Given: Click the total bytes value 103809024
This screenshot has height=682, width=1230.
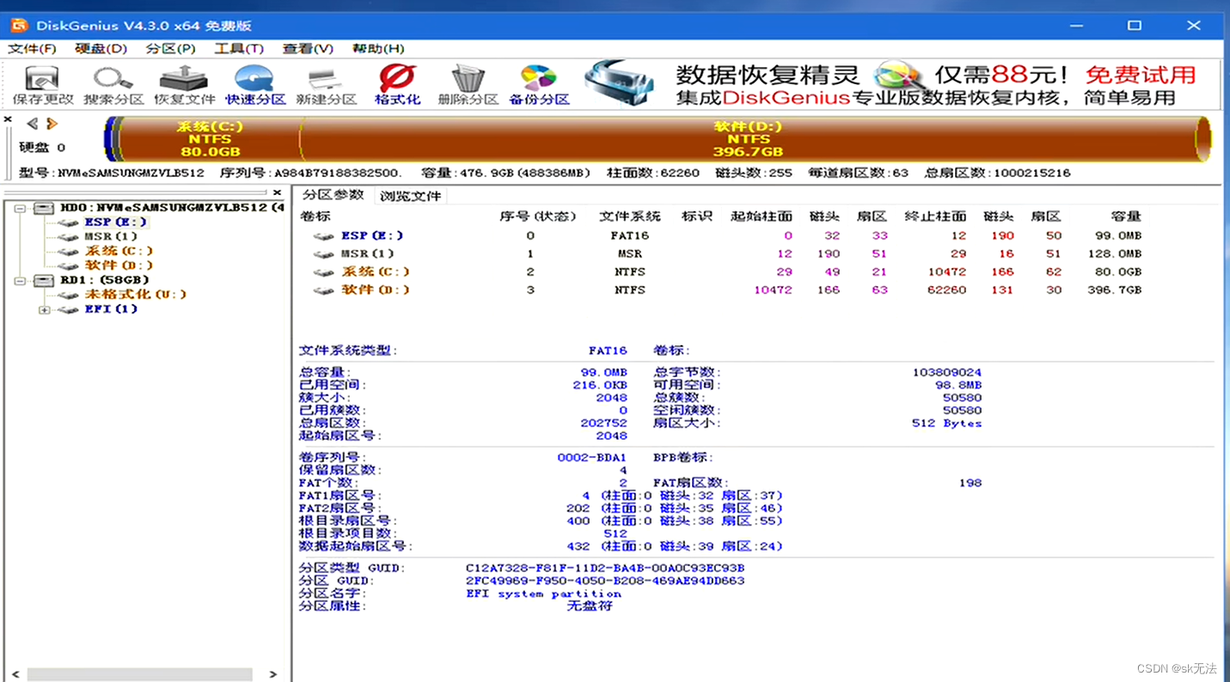Looking at the screenshot, I should click(x=947, y=372).
